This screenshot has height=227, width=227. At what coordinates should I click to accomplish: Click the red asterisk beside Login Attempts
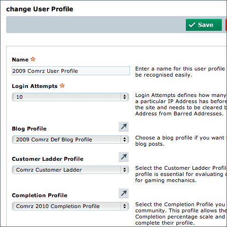point(62,86)
